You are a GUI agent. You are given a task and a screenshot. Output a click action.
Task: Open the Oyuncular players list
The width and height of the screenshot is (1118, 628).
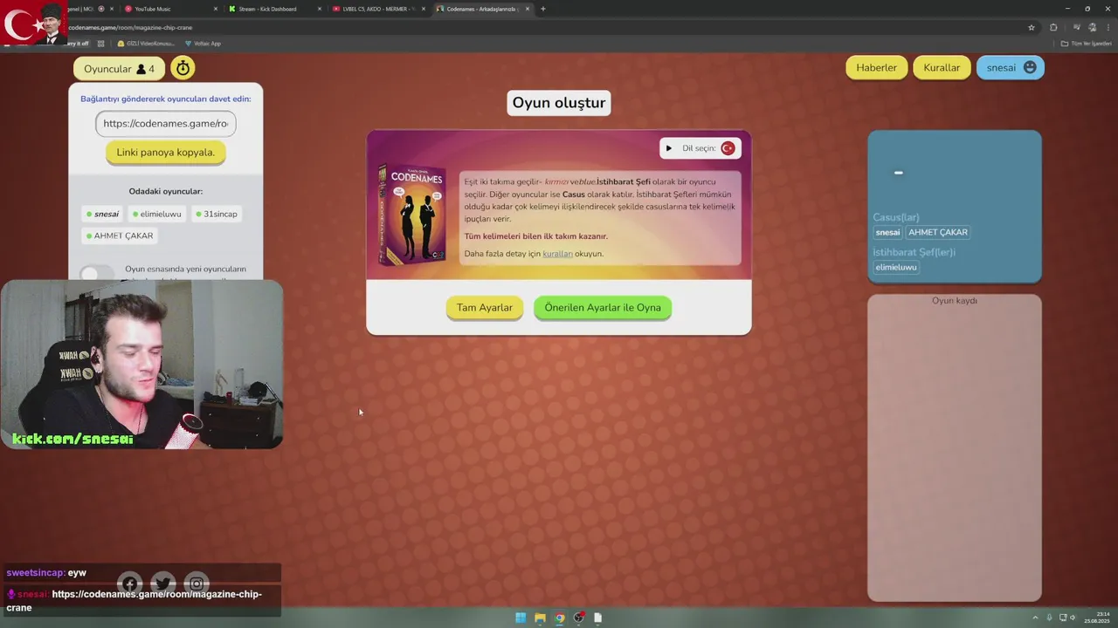(119, 69)
